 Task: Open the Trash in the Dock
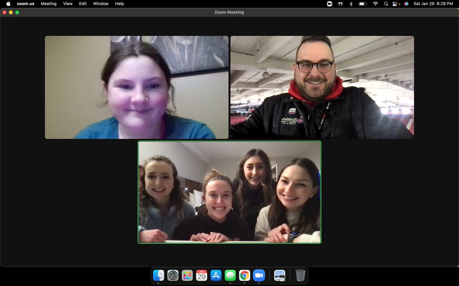tap(300, 275)
